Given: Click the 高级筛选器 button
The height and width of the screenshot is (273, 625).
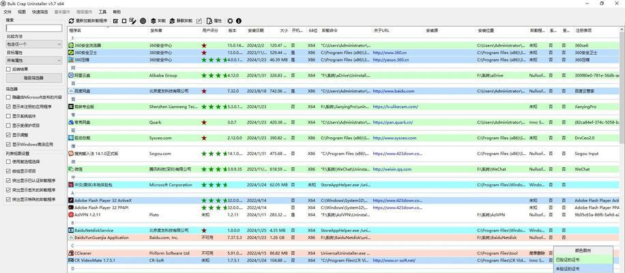Looking at the screenshot, I should click(34, 78).
